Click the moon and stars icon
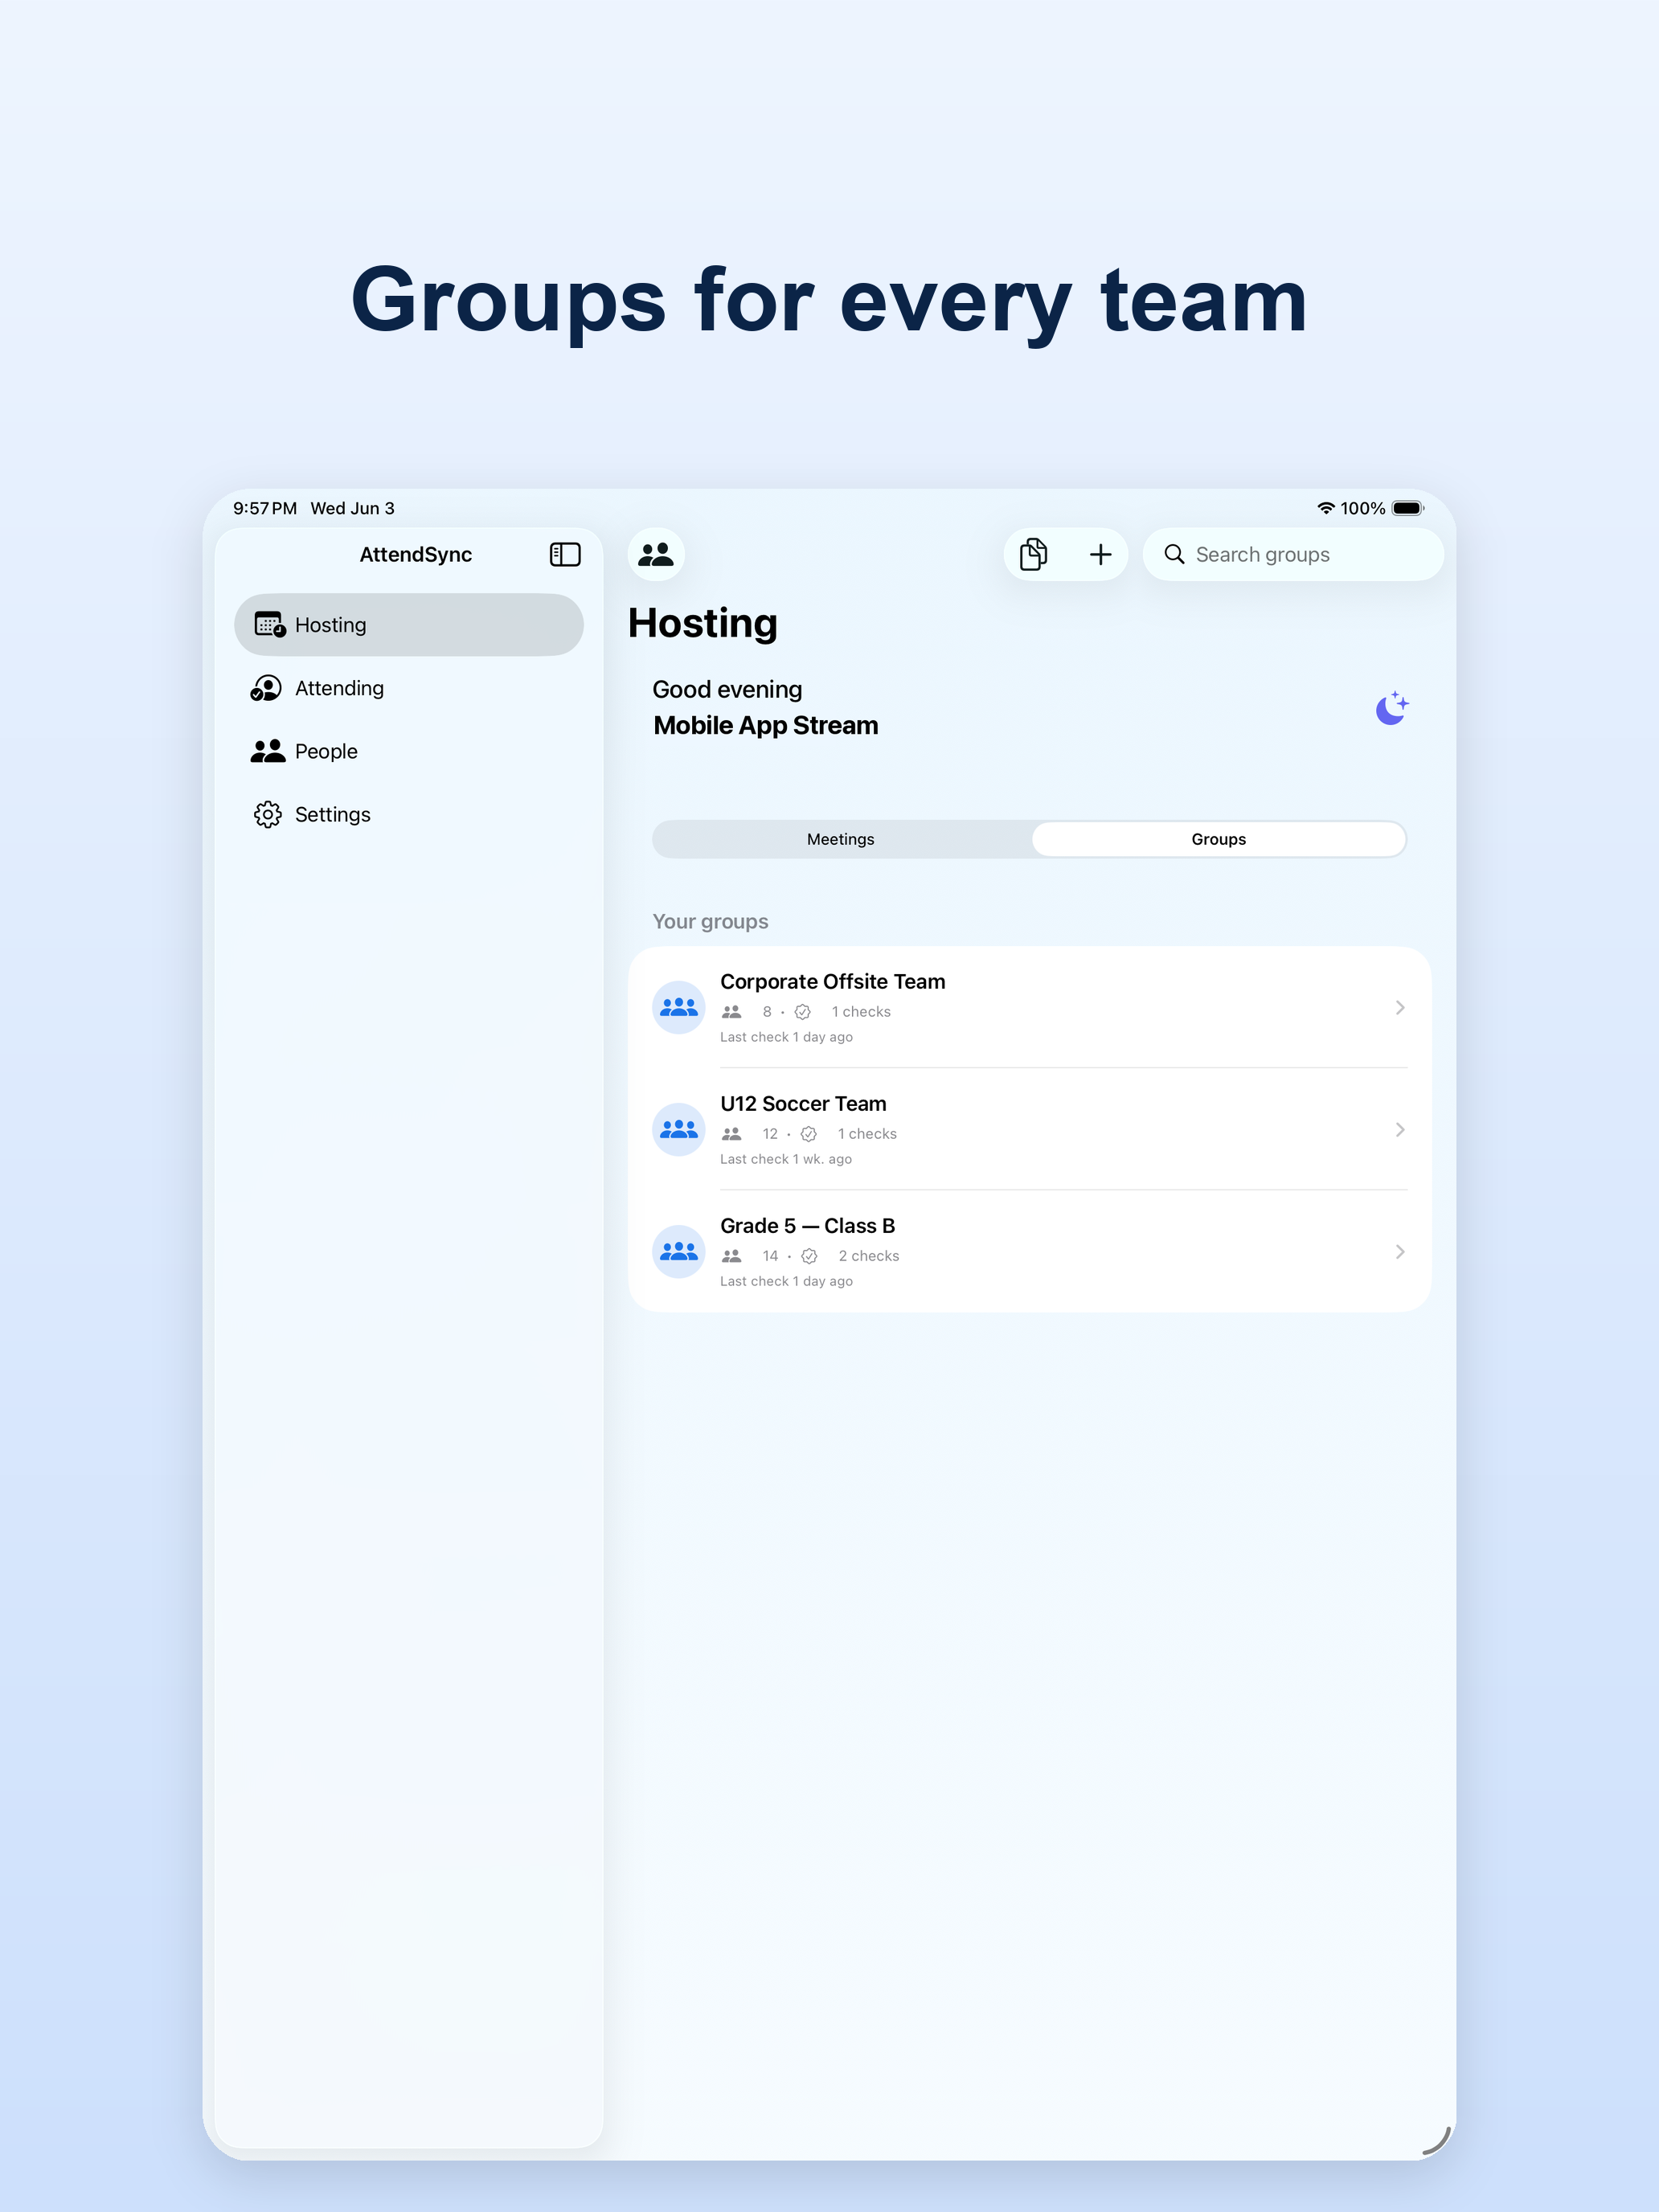1659x2212 pixels. (1391, 707)
